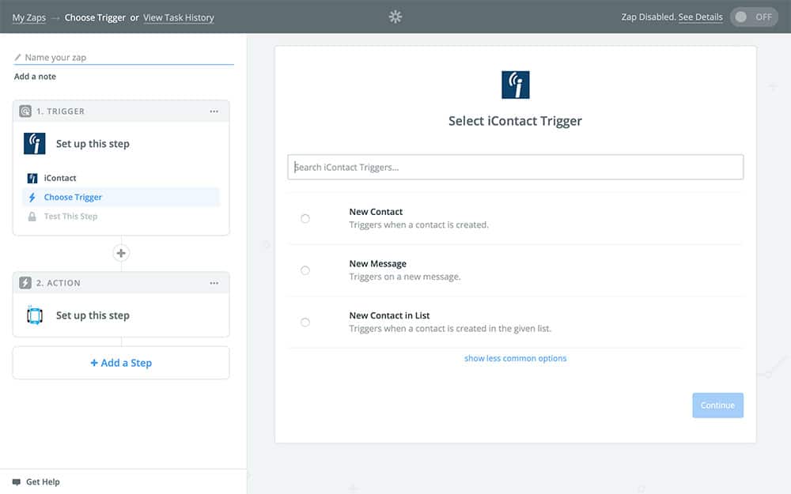Screen dimensions: 791x494
Task: Select the New Contact radio button
Action: (x=305, y=219)
